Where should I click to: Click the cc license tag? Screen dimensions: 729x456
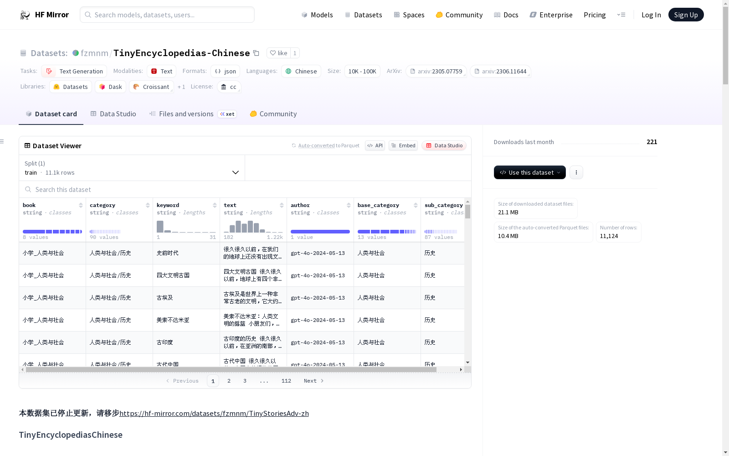[x=229, y=87]
